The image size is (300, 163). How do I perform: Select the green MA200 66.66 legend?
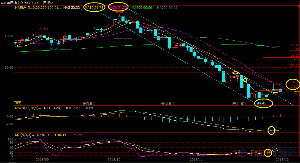[142, 8]
